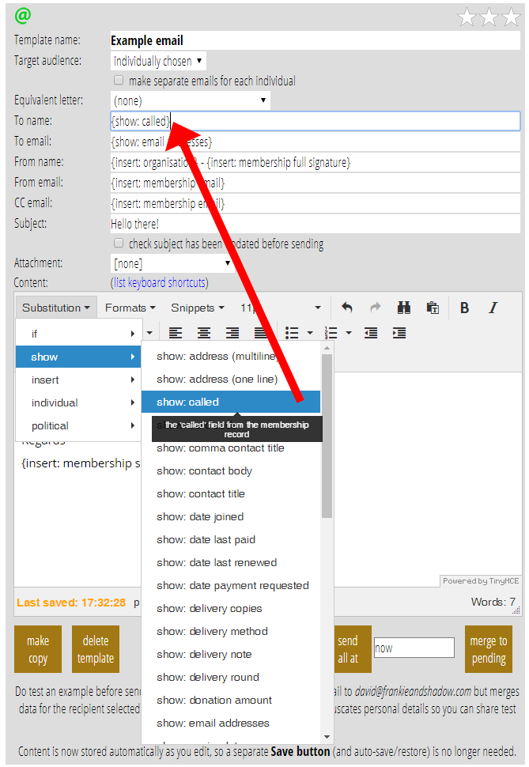Align text right
Image resolution: width=529 pixels, height=767 pixels.
click(x=232, y=333)
